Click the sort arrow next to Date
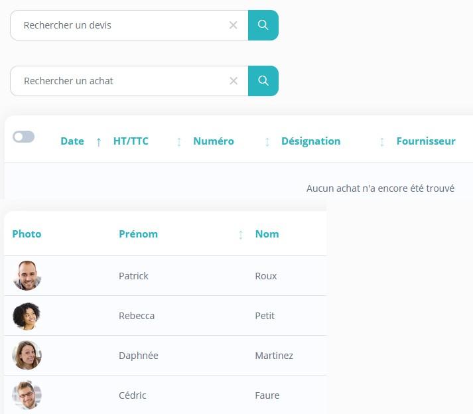The height and width of the screenshot is (414, 473). coord(99,142)
